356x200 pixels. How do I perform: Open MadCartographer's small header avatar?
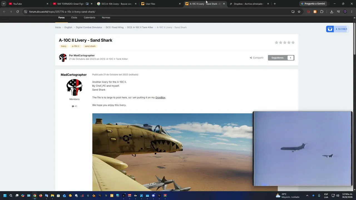coord(63,58)
